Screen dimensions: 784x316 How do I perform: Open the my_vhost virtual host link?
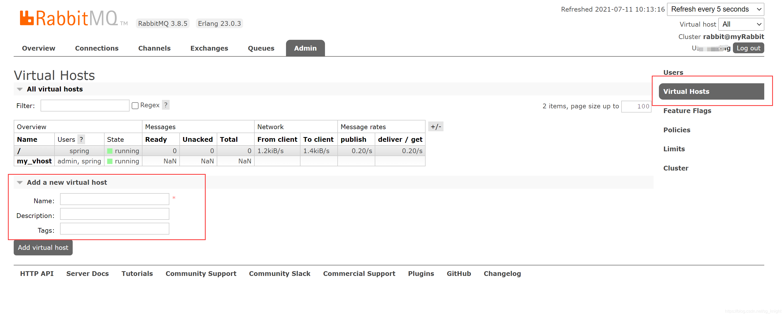click(x=34, y=161)
